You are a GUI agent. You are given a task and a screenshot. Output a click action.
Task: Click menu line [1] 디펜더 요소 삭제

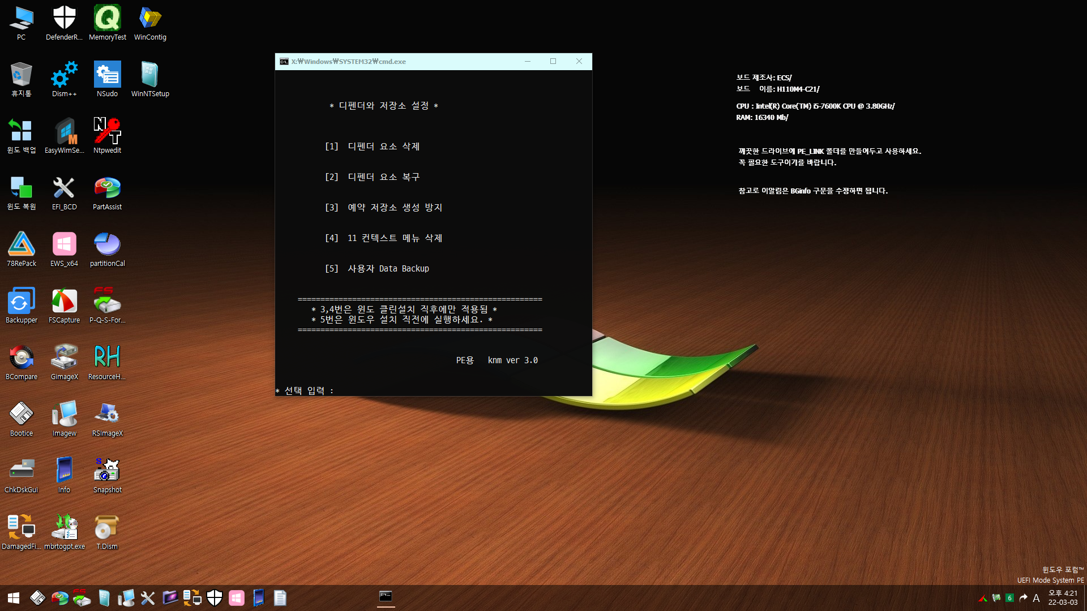(372, 147)
